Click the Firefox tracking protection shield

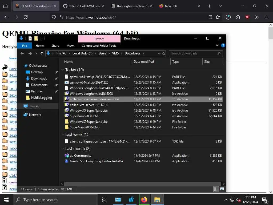click(x=54, y=17)
